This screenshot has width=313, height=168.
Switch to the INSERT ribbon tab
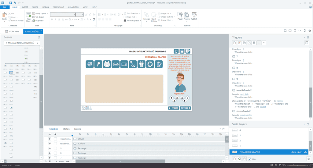click(x=25, y=7)
